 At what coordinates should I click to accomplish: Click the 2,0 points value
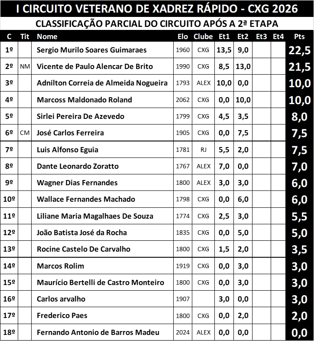299,316
